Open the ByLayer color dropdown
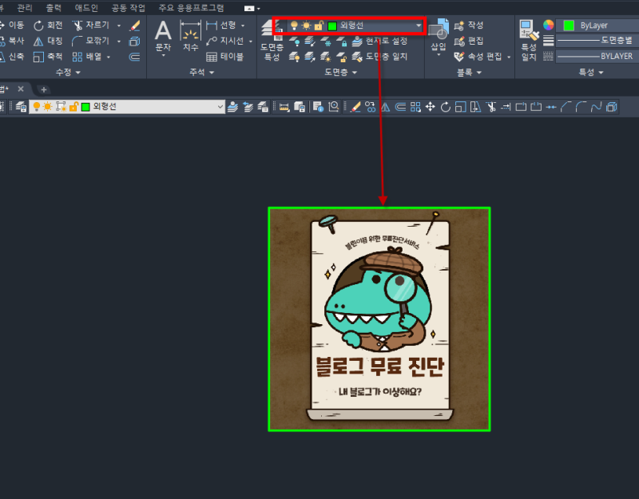The height and width of the screenshot is (499, 639). [597, 26]
